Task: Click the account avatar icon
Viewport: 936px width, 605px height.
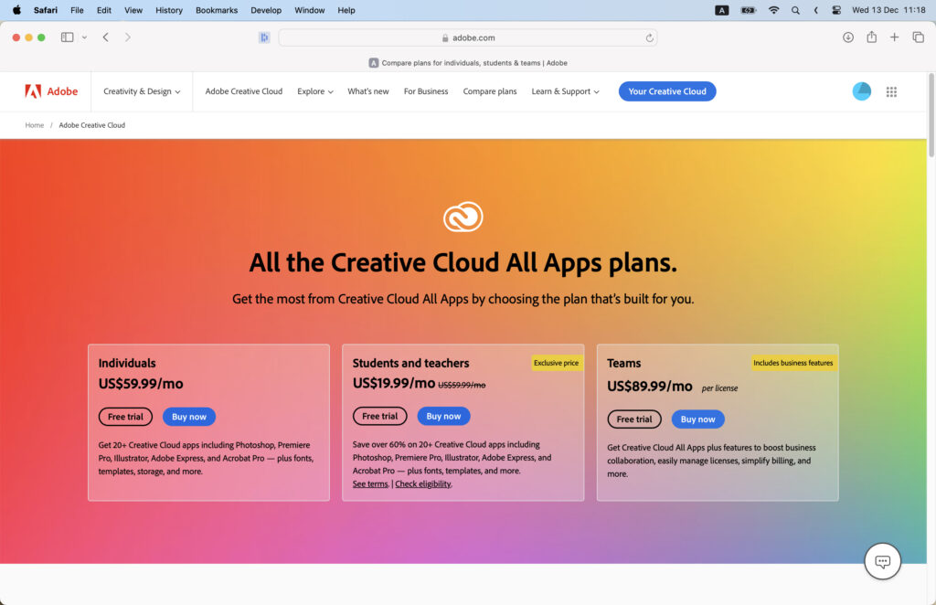Action: [861, 91]
